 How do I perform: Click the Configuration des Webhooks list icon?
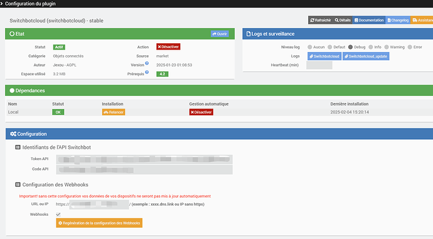click(18, 184)
